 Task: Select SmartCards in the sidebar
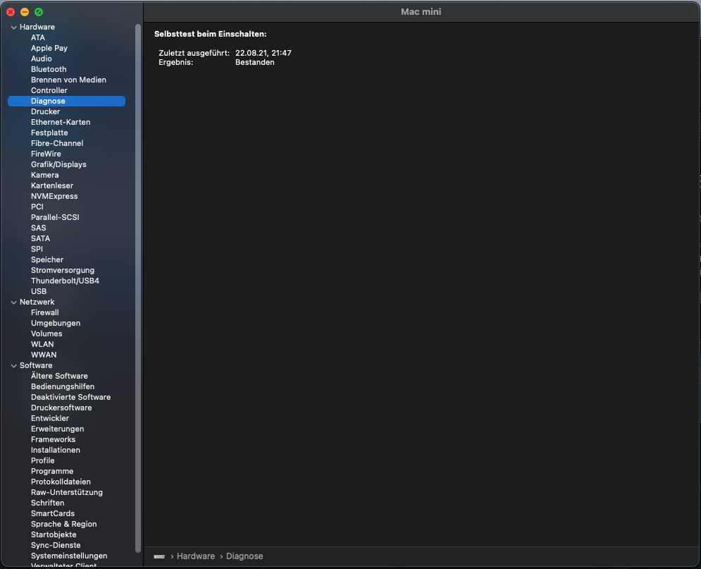click(52, 513)
